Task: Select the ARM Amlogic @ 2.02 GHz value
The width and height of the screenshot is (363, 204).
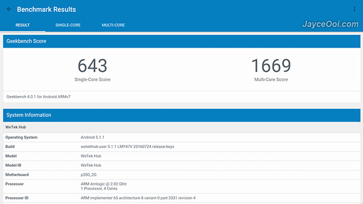Action: [x=104, y=184]
